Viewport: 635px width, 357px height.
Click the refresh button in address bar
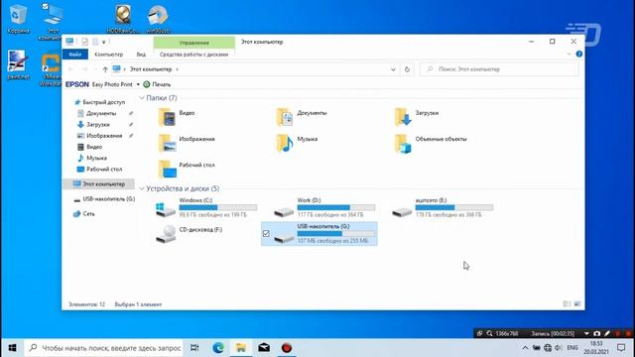point(407,69)
